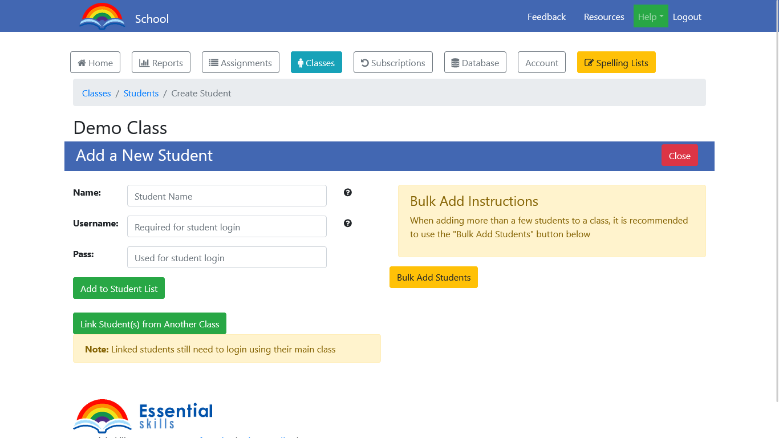The width and height of the screenshot is (779, 438).
Task: Click the School title text
Action: pos(152,19)
